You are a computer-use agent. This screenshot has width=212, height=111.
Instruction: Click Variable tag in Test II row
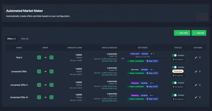coord(145,54)
